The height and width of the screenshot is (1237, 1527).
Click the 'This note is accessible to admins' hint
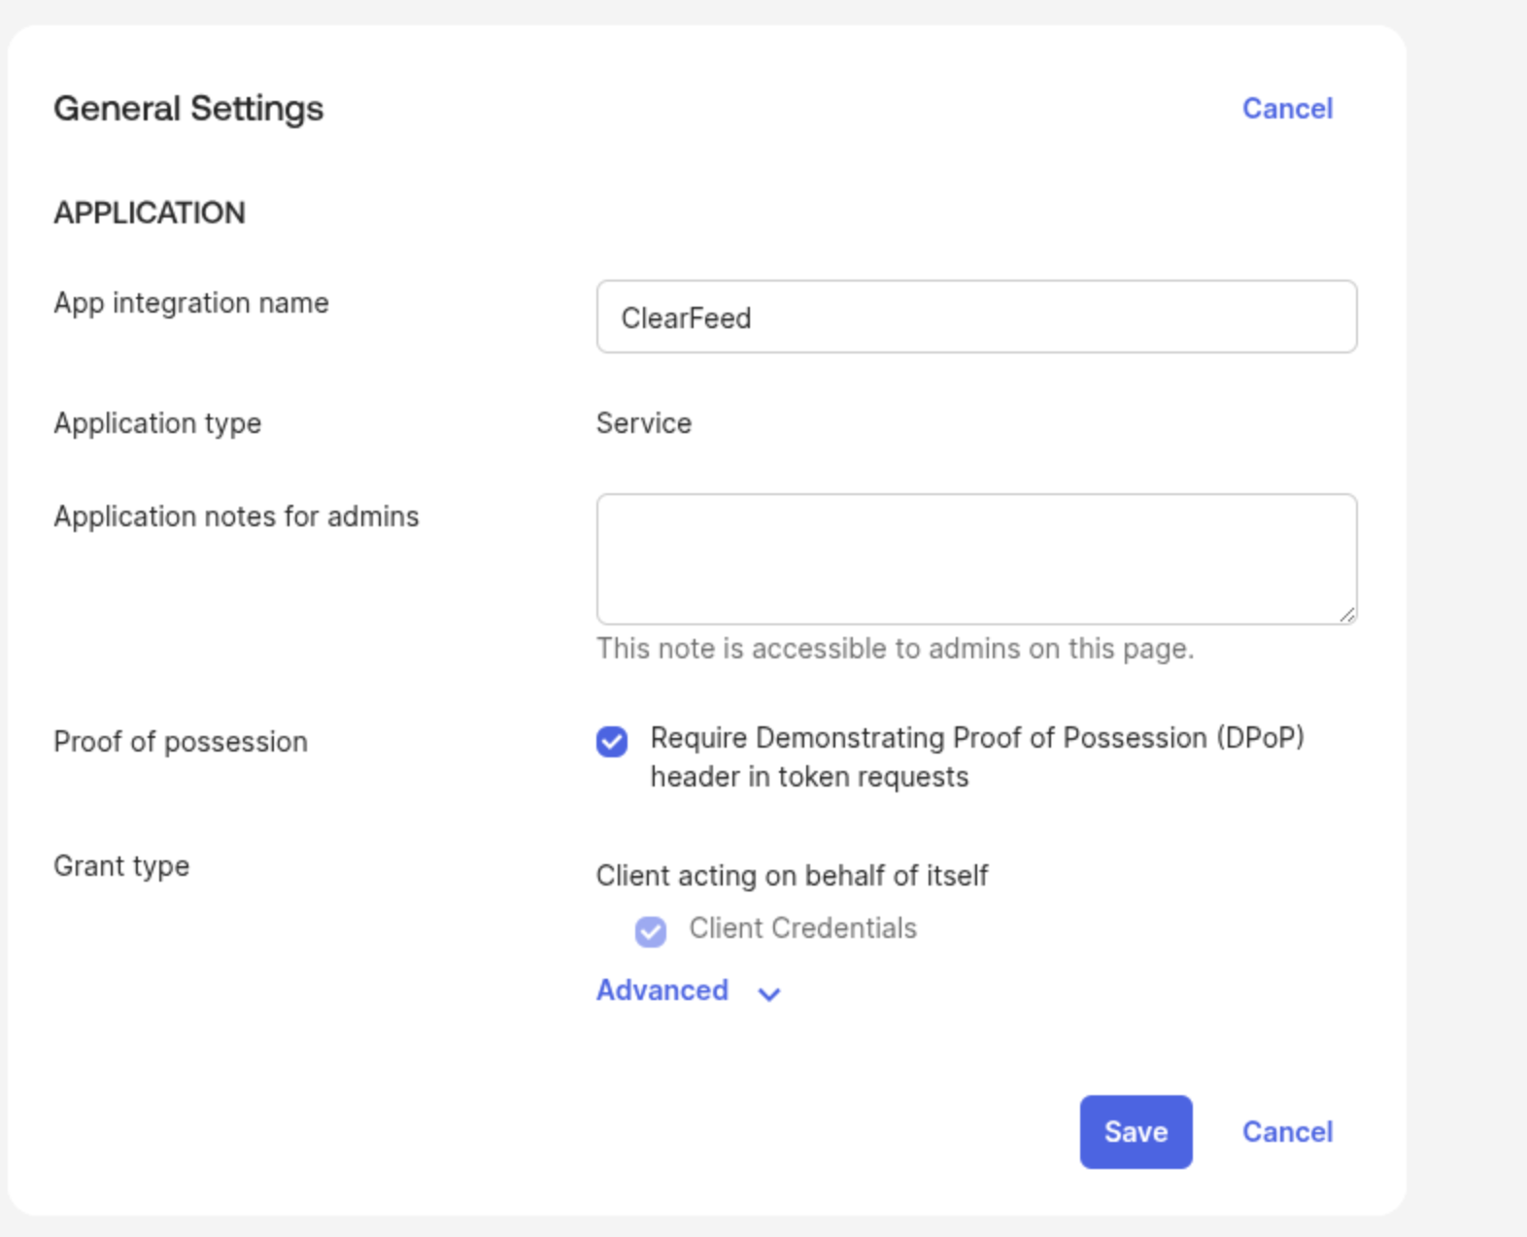pyautogui.click(x=895, y=649)
